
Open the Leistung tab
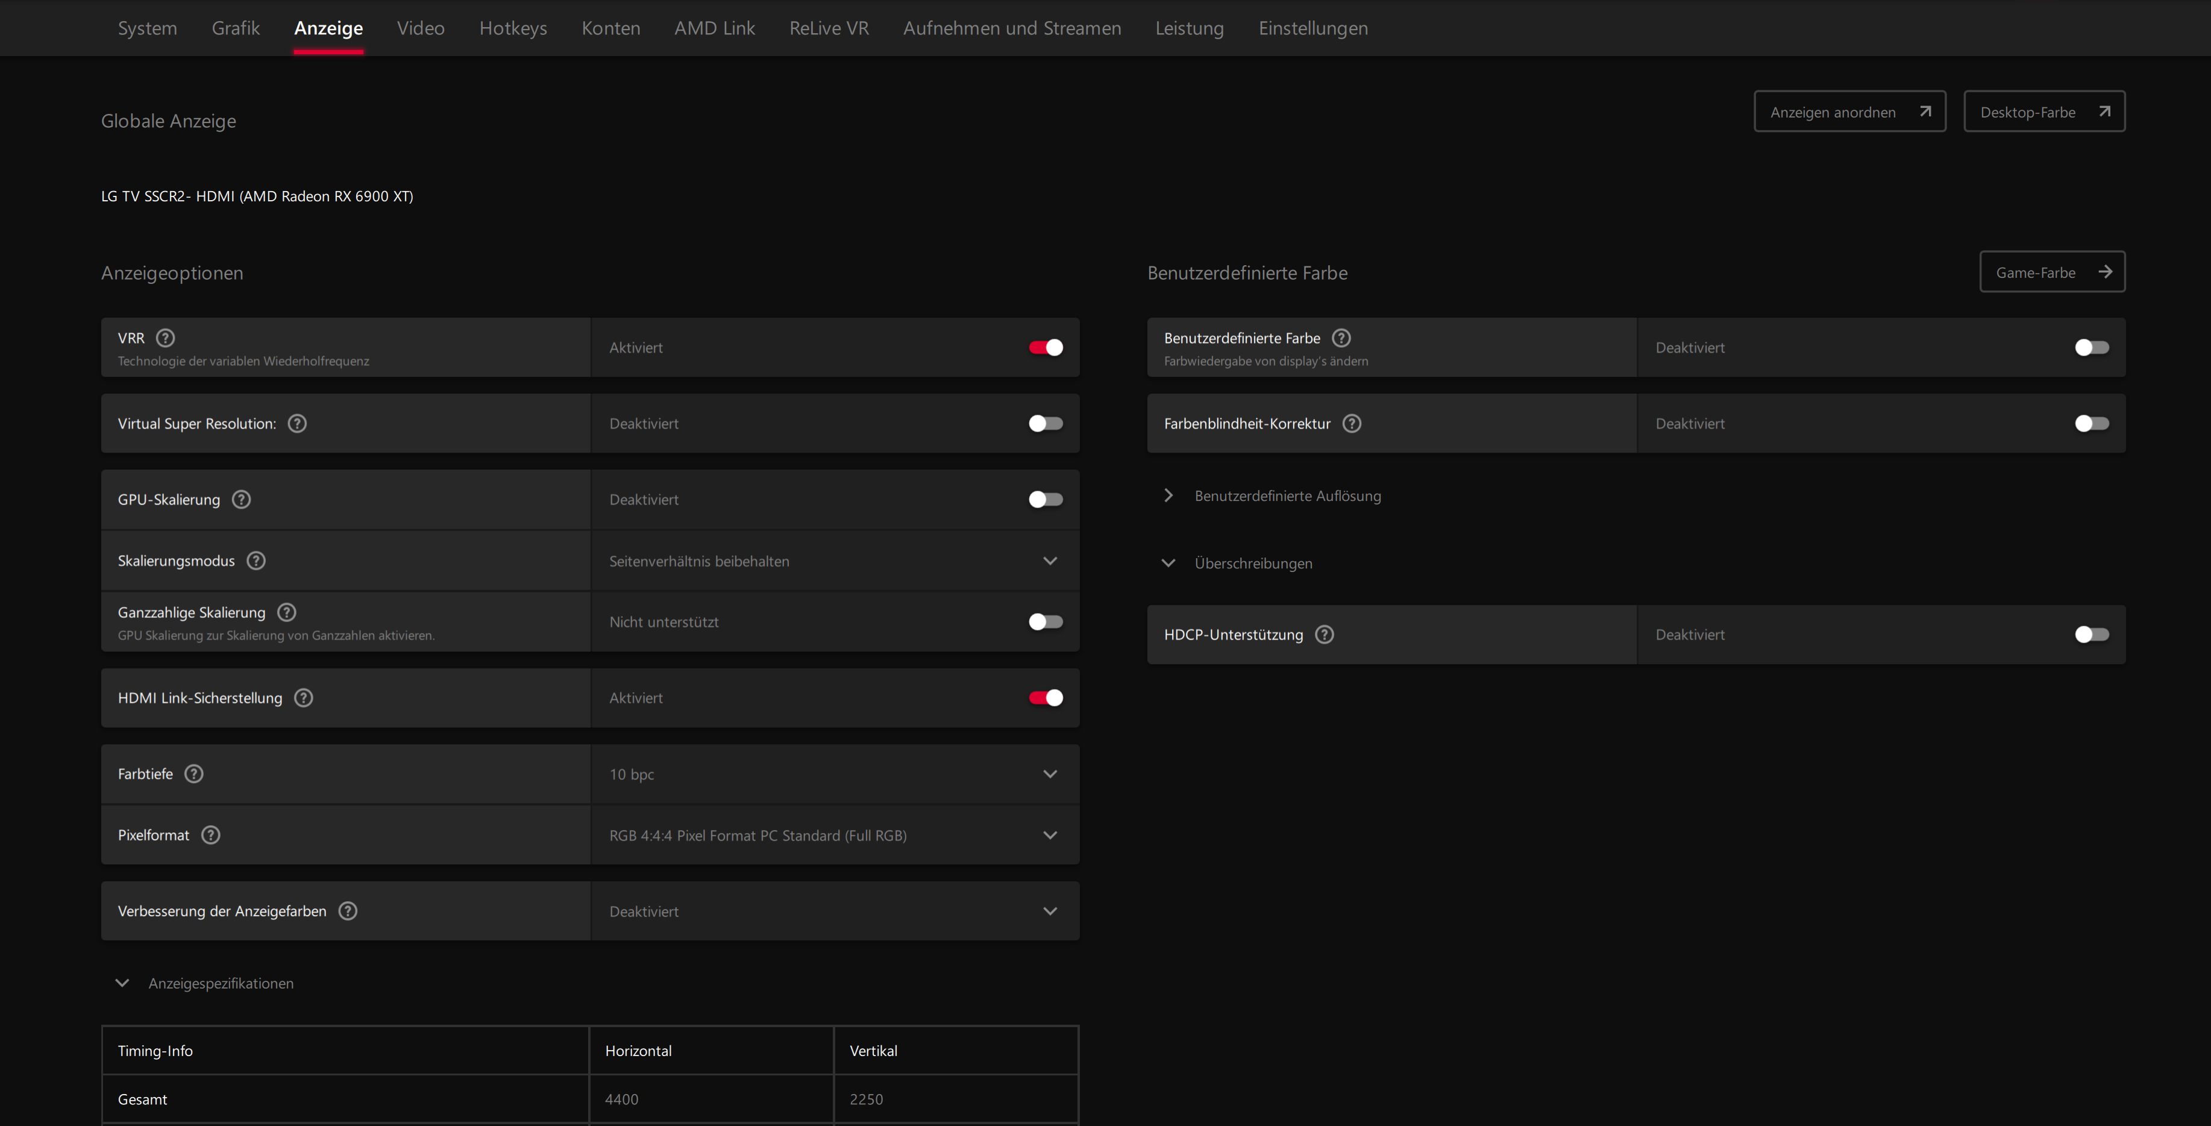1189,28
